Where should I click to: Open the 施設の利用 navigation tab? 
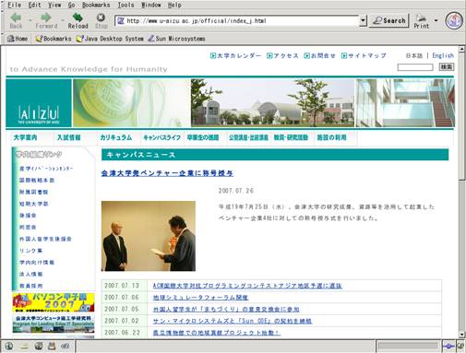pos(331,137)
